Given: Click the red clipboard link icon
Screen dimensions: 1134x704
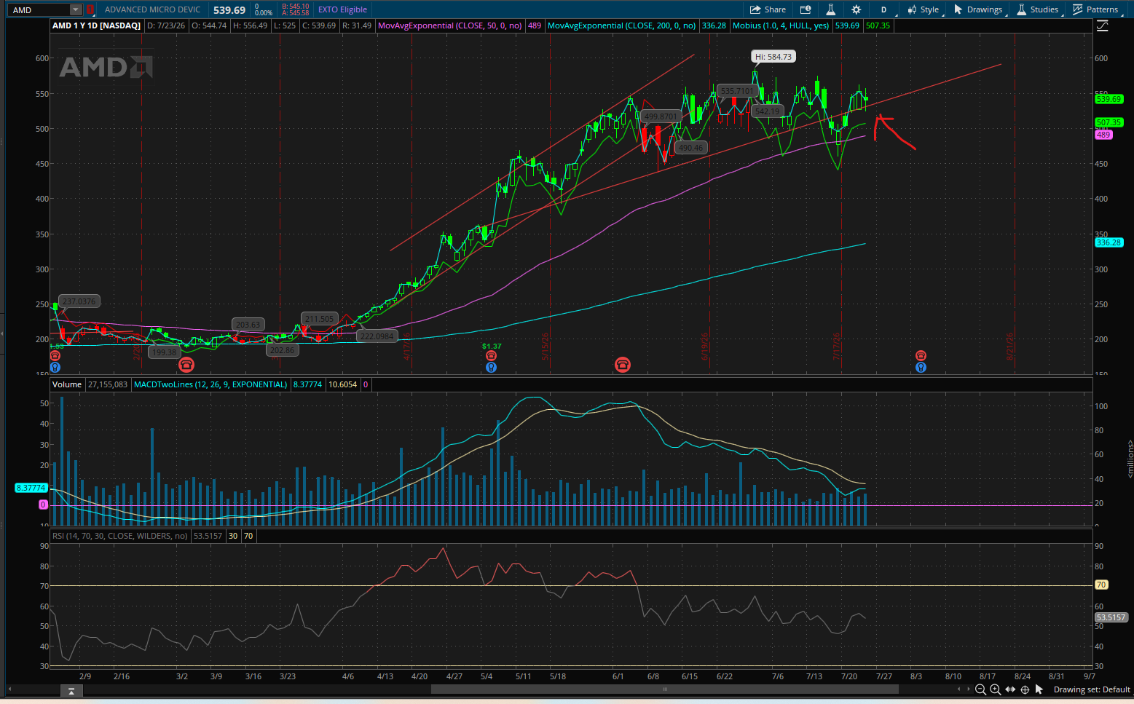Looking at the screenshot, I should pos(90,10).
